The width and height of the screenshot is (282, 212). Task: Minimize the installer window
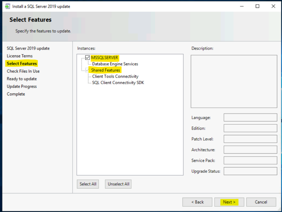[242, 6]
